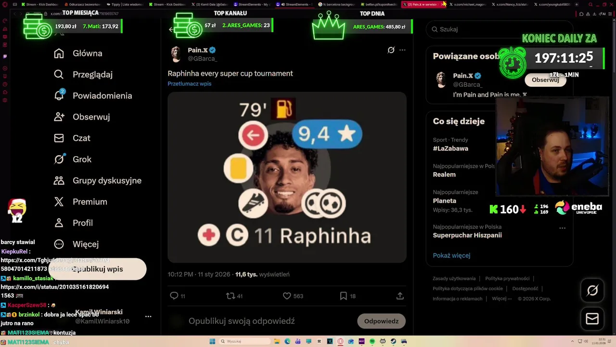Like the post via heart icon
This screenshot has height=347, width=616.
287,296
